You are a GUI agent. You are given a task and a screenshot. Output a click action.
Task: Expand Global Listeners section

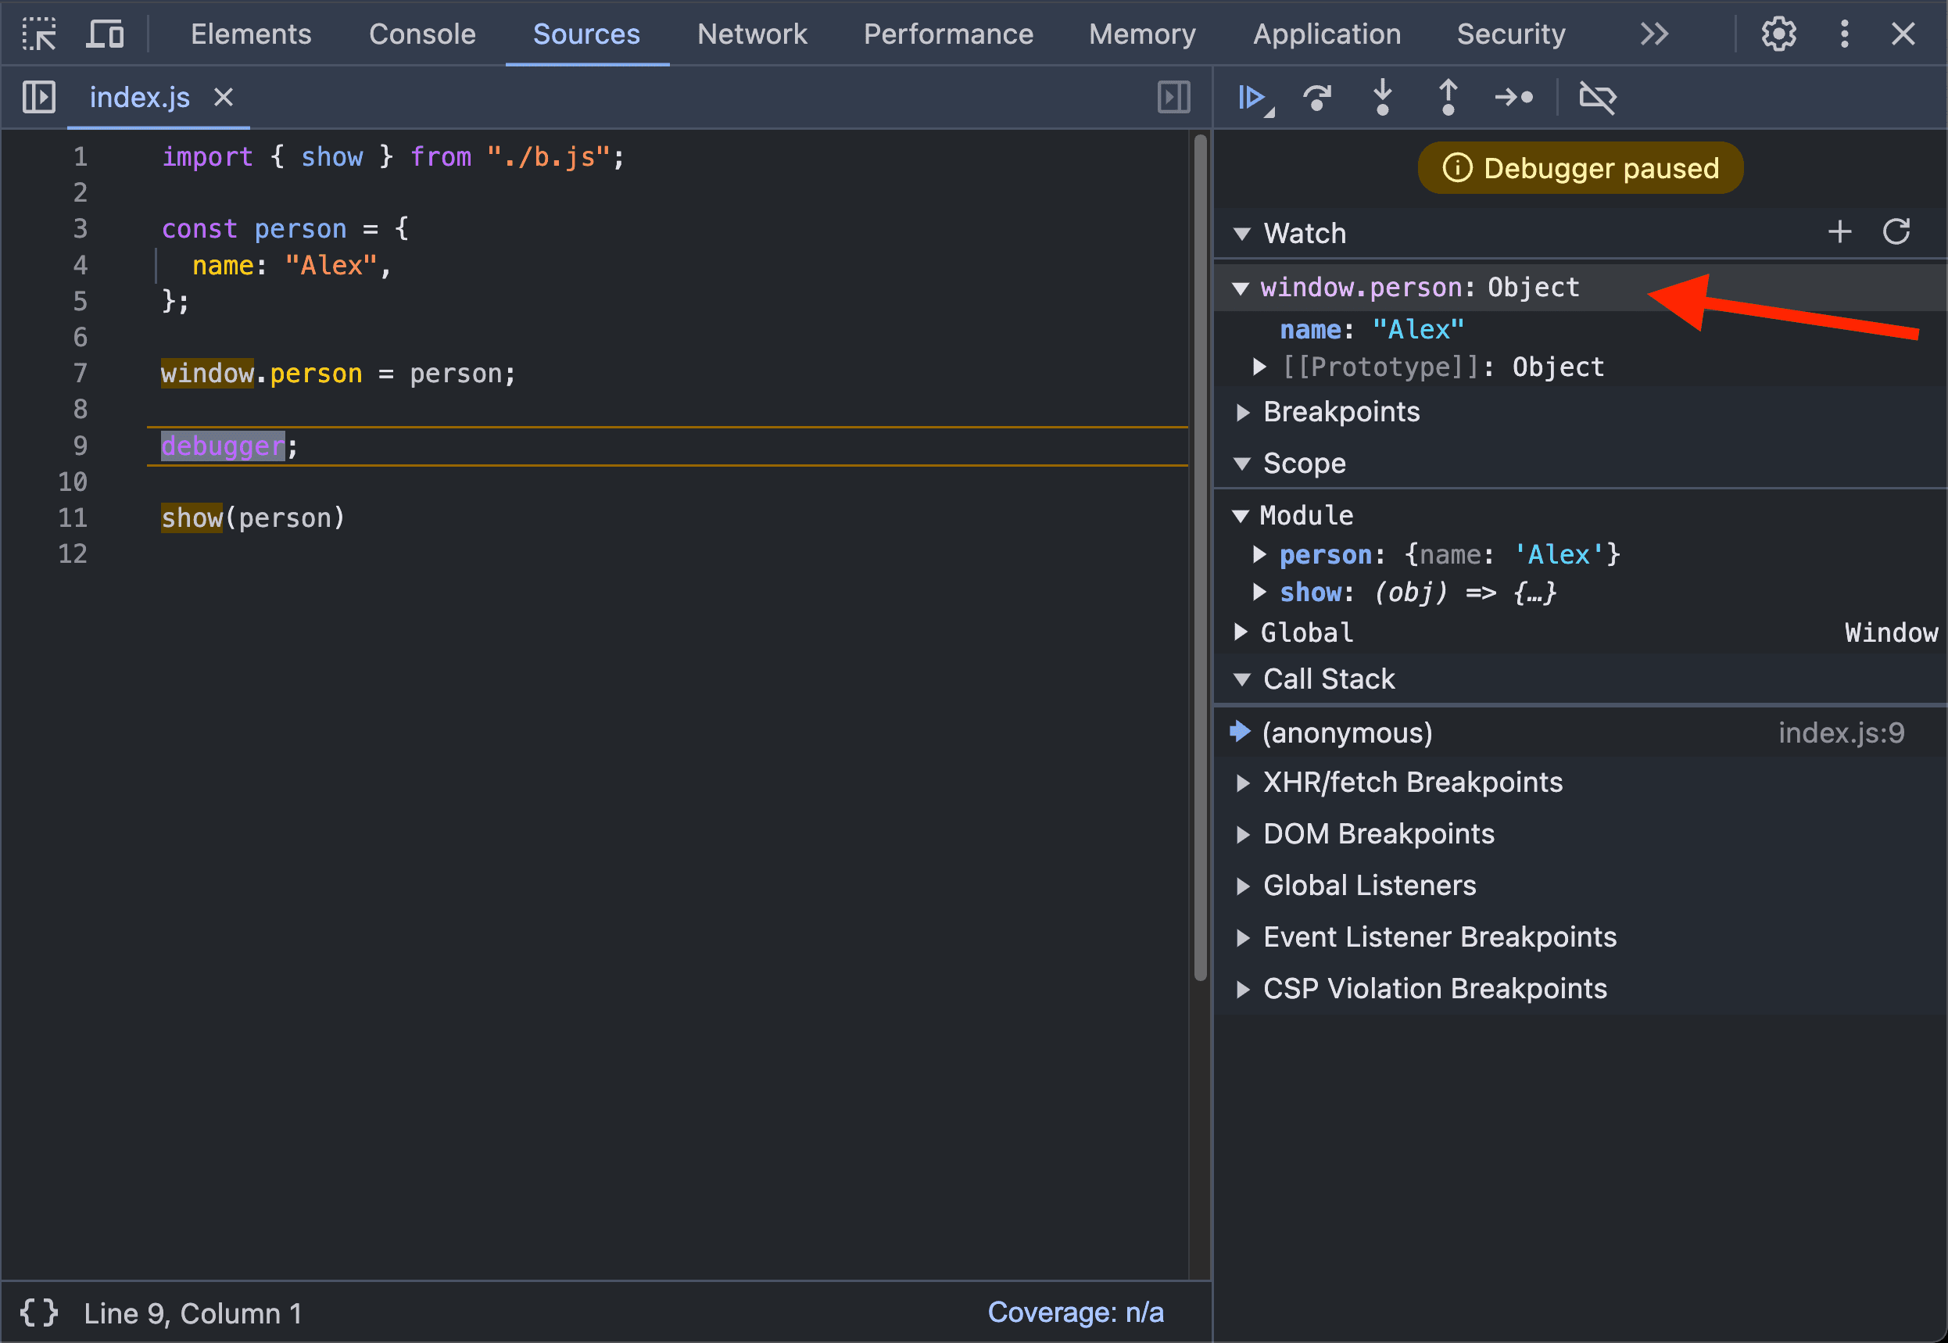pyautogui.click(x=1243, y=885)
